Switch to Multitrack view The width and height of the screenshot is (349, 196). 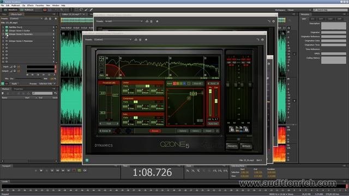pyautogui.click(x=27, y=10)
